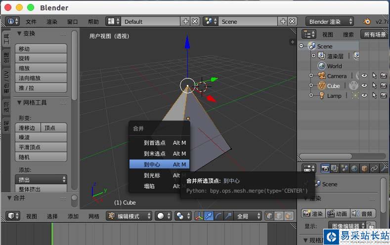Choose 到末选点 in merge menu
This screenshot has height=245, width=390.
click(159, 154)
